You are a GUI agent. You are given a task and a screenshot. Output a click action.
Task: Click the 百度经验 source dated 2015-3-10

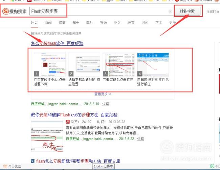coord(38,104)
